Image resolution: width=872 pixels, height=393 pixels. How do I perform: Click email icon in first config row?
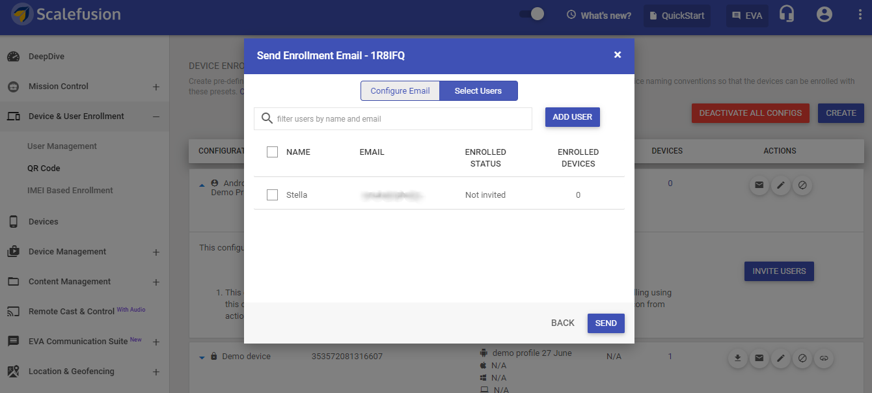pos(759,185)
